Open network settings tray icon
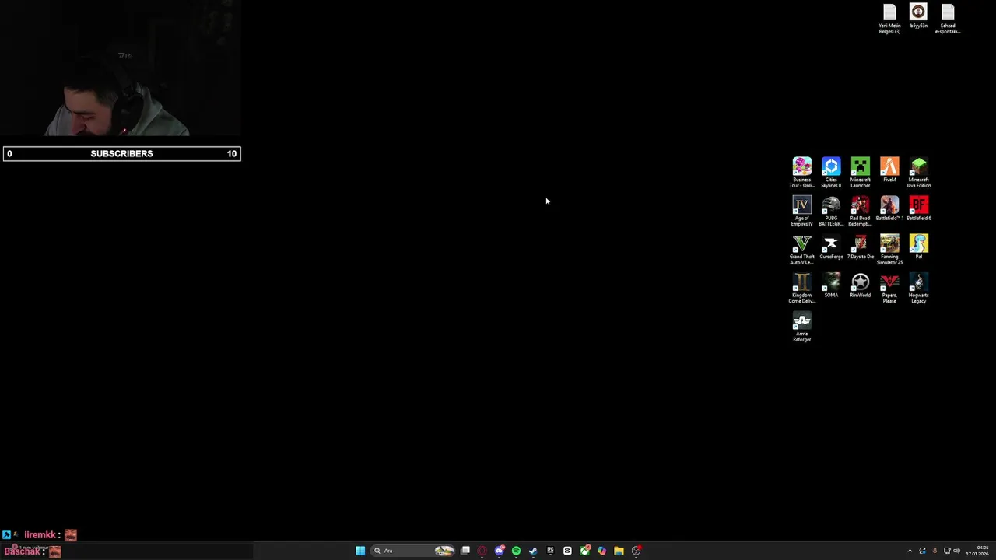 tap(947, 551)
